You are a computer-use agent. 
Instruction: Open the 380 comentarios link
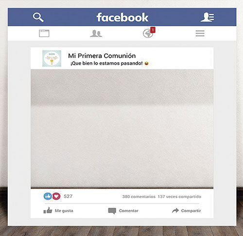[139, 197]
